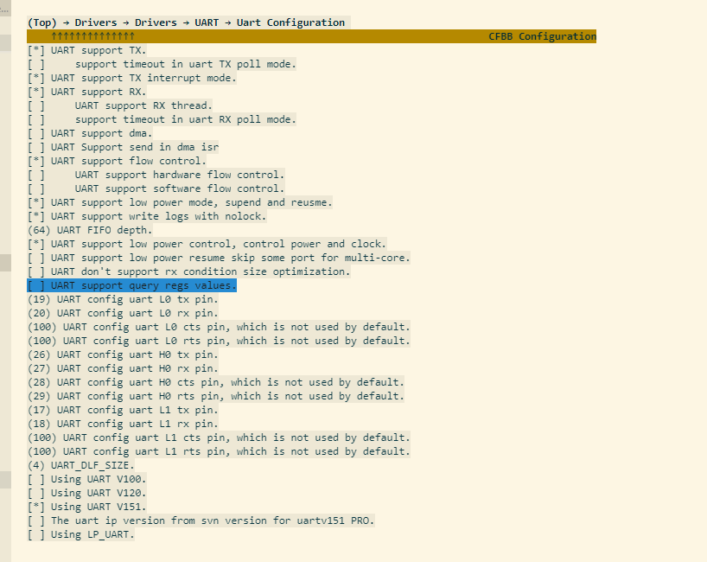The image size is (707, 562).
Task: Toggle UART support flow control checkbox
Action: pos(35,161)
